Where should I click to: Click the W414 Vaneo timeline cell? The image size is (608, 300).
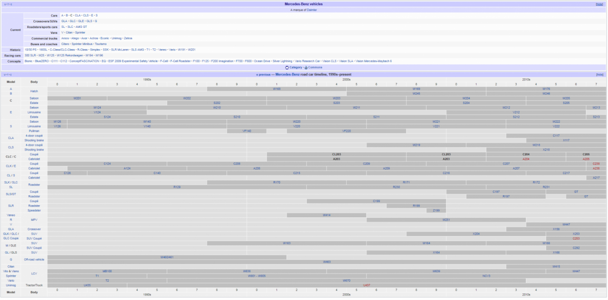click(327, 215)
